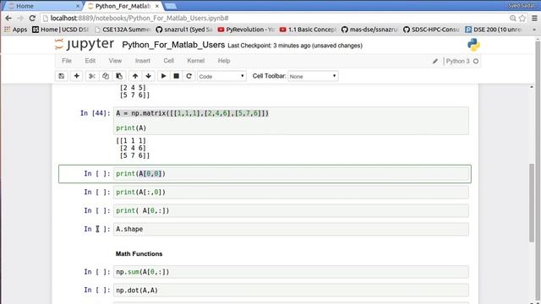Select the np.sum(A[0,:]) code cell
541x304 pixels.
click(291, 272)
